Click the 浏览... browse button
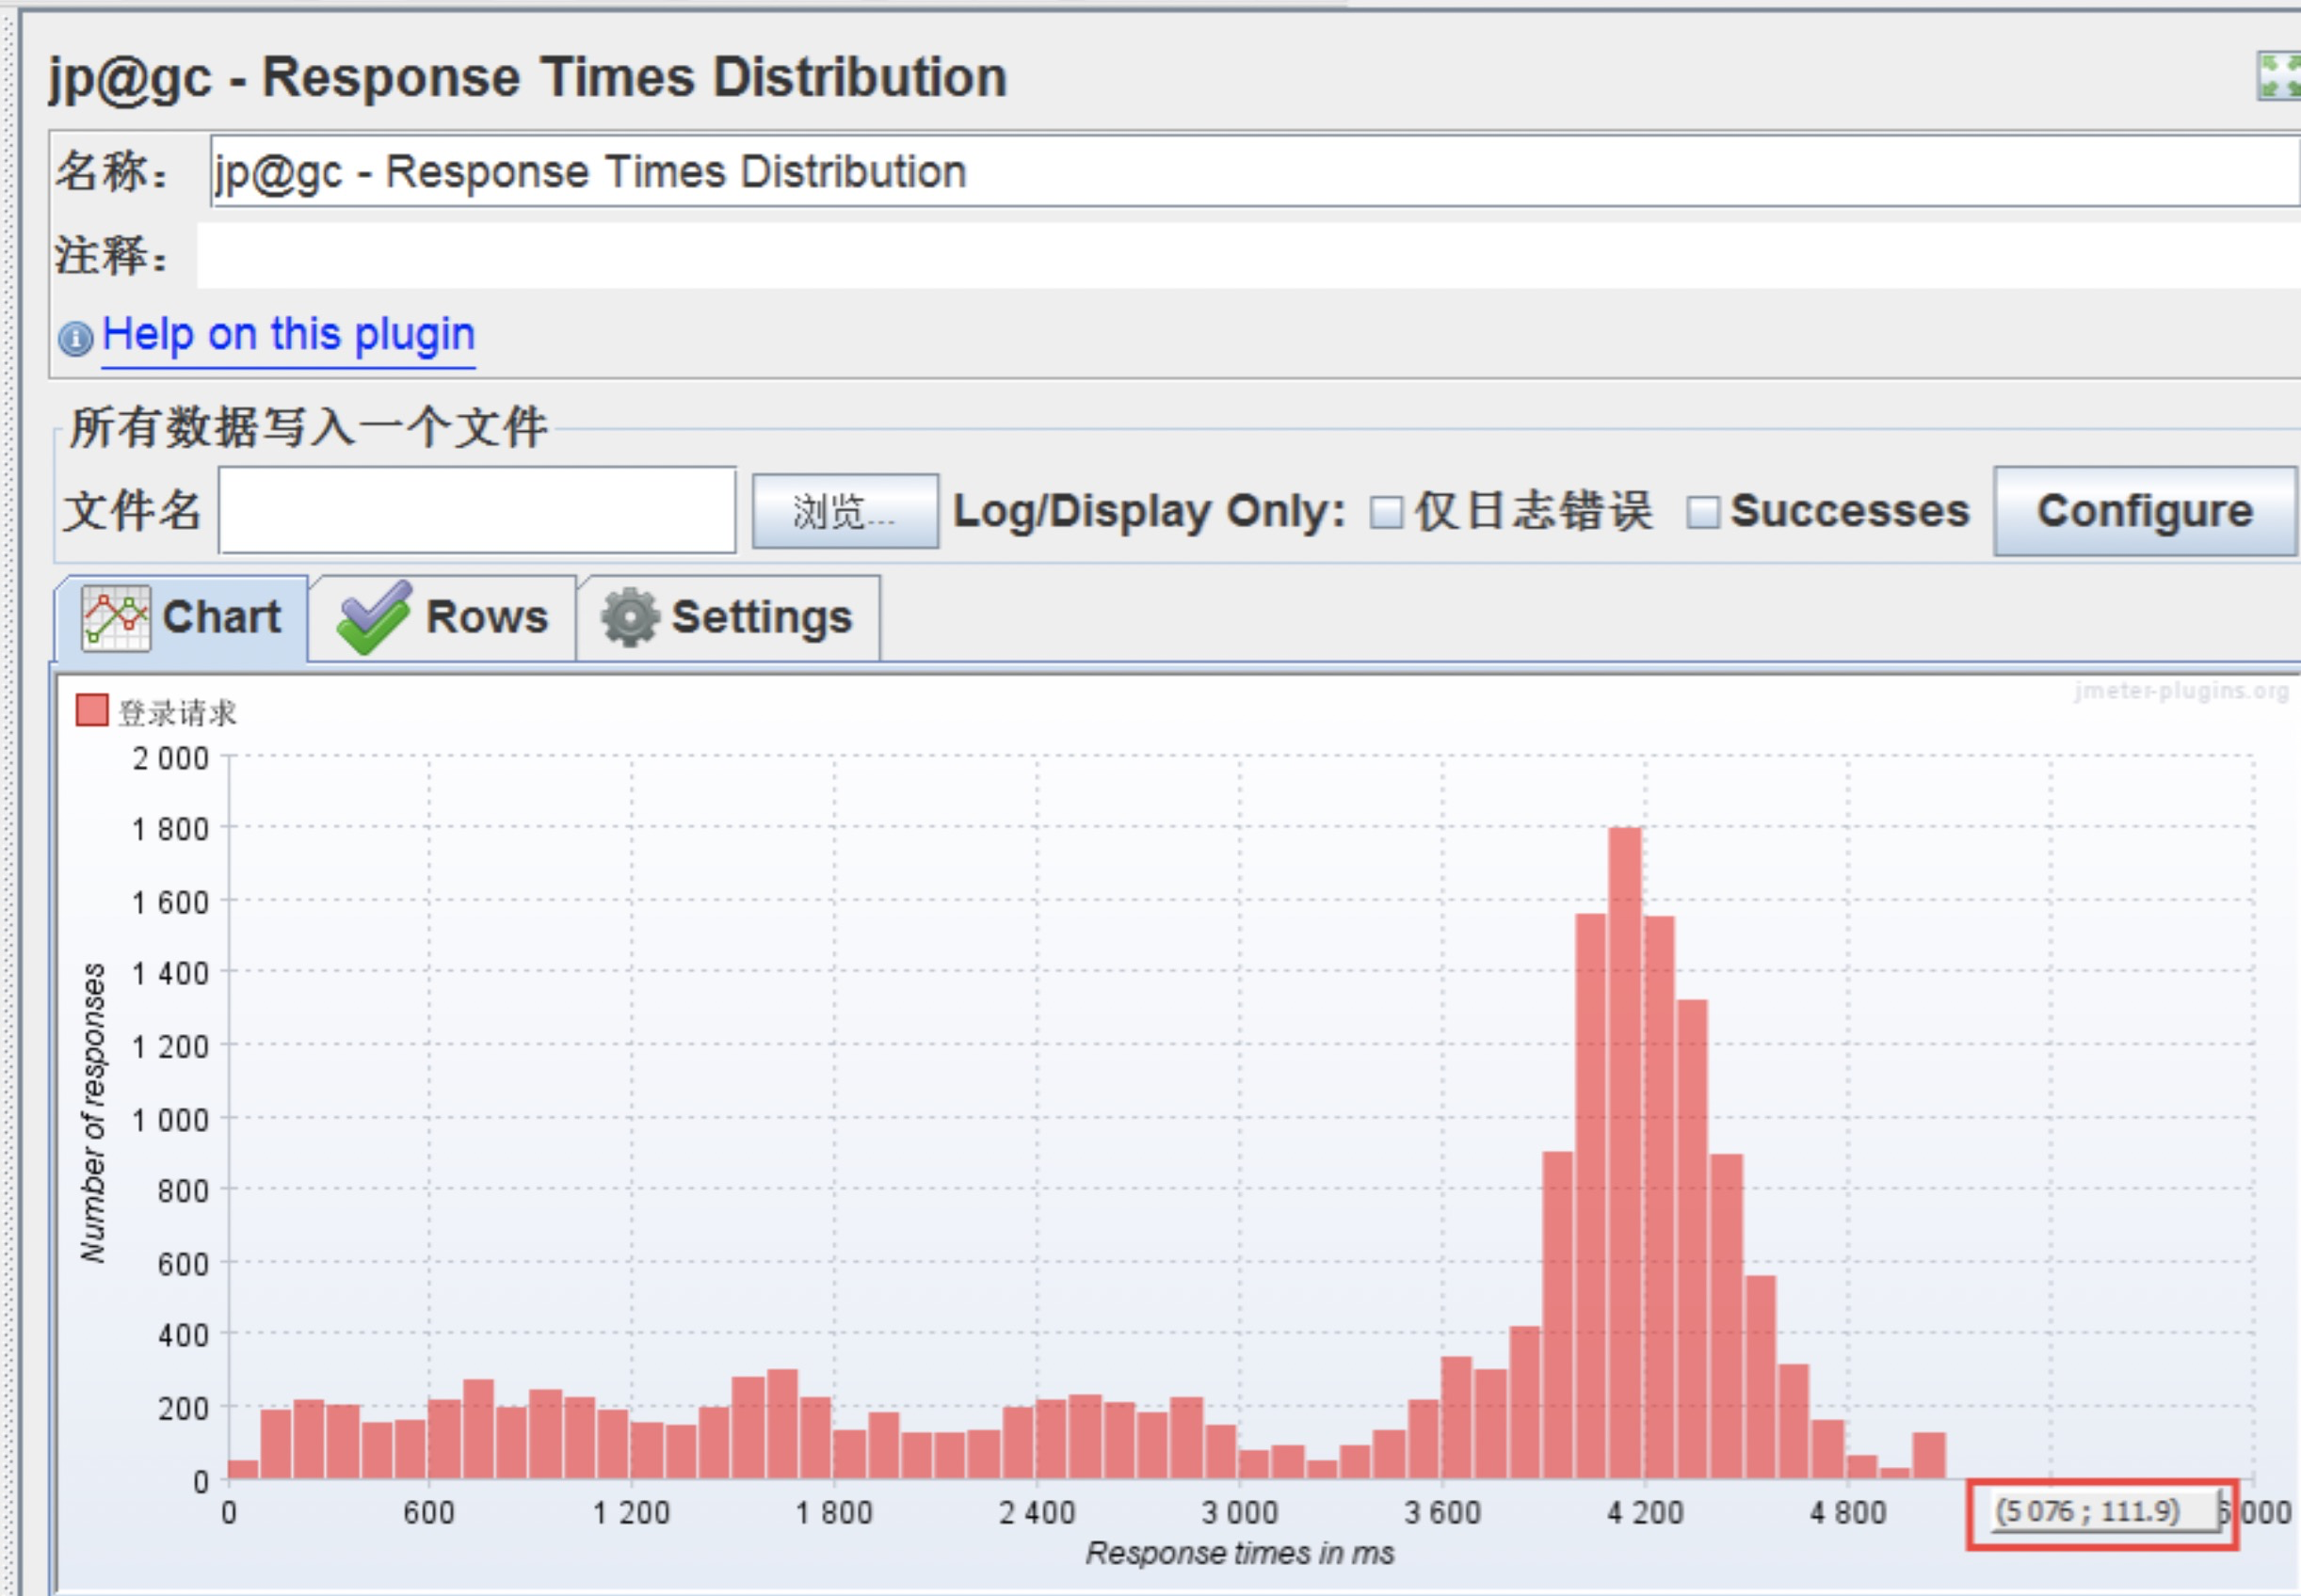Viewport: 2301px width, 1596px height. click(845, 511)
